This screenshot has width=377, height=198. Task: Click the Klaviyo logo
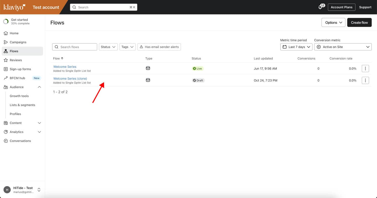tap(14, 7)
